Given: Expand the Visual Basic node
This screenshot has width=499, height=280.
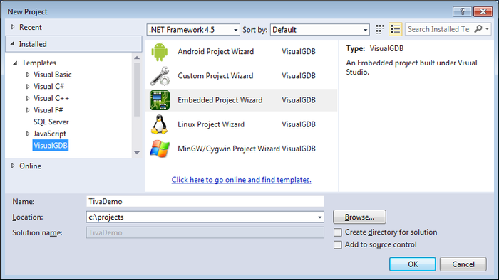Looking at the screenshot, I should (28, 75).
